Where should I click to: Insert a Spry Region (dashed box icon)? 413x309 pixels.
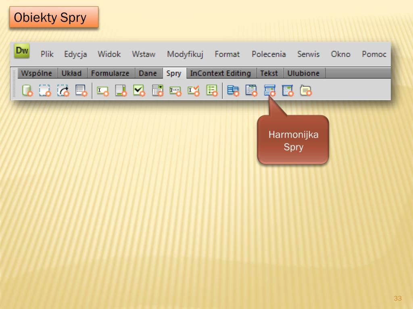(45, 91)
